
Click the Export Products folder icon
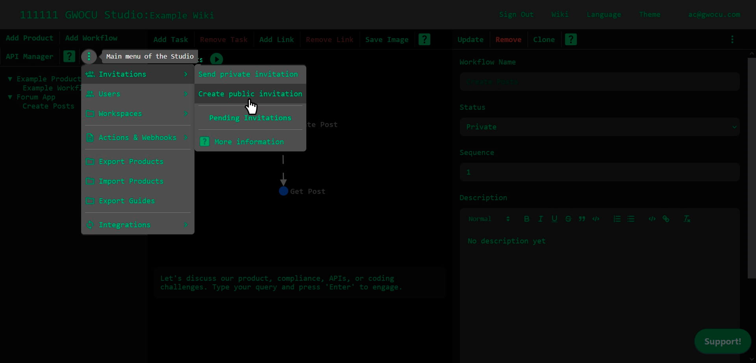pyautogui.click(x=90, y=161)
